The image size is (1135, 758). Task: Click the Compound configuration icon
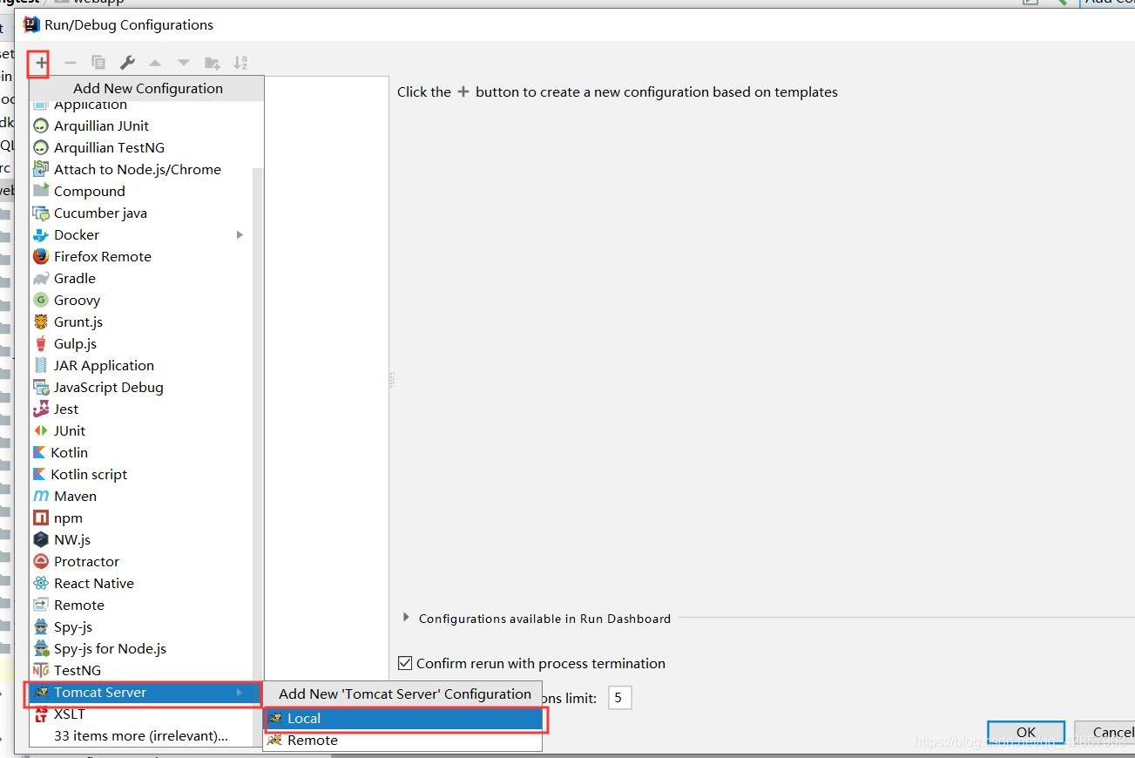coord(40,191)
